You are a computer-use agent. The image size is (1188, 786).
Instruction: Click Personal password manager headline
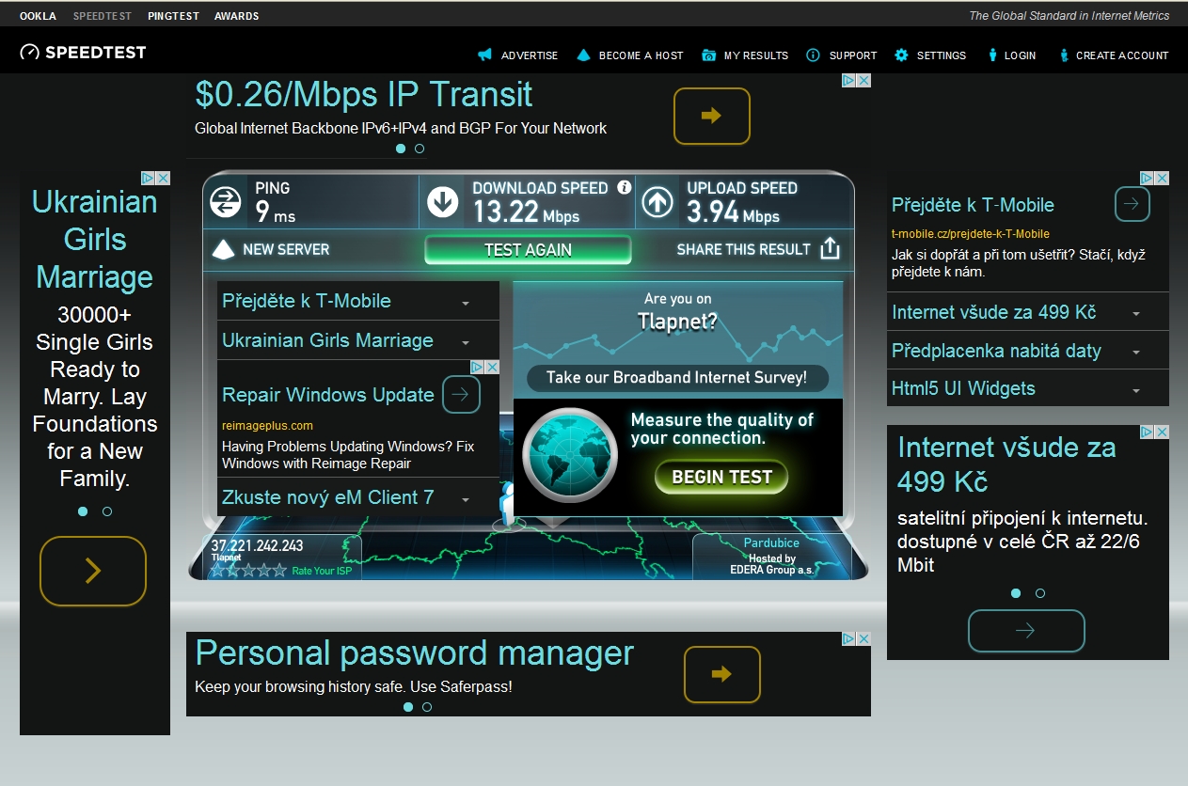coord(415,652)
